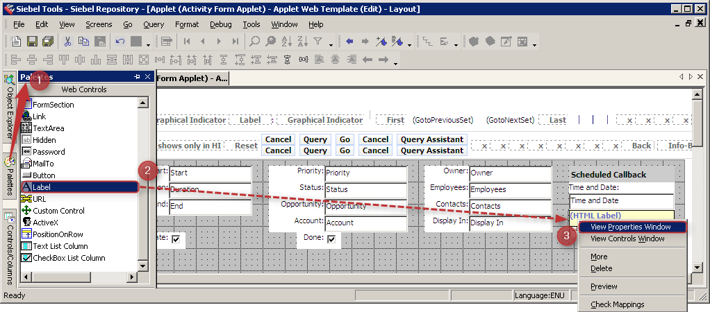Viewport: 710px width, 312px height.
Task: Open the Tools menu
Action: pyautogui.click(x=251, y=24)
